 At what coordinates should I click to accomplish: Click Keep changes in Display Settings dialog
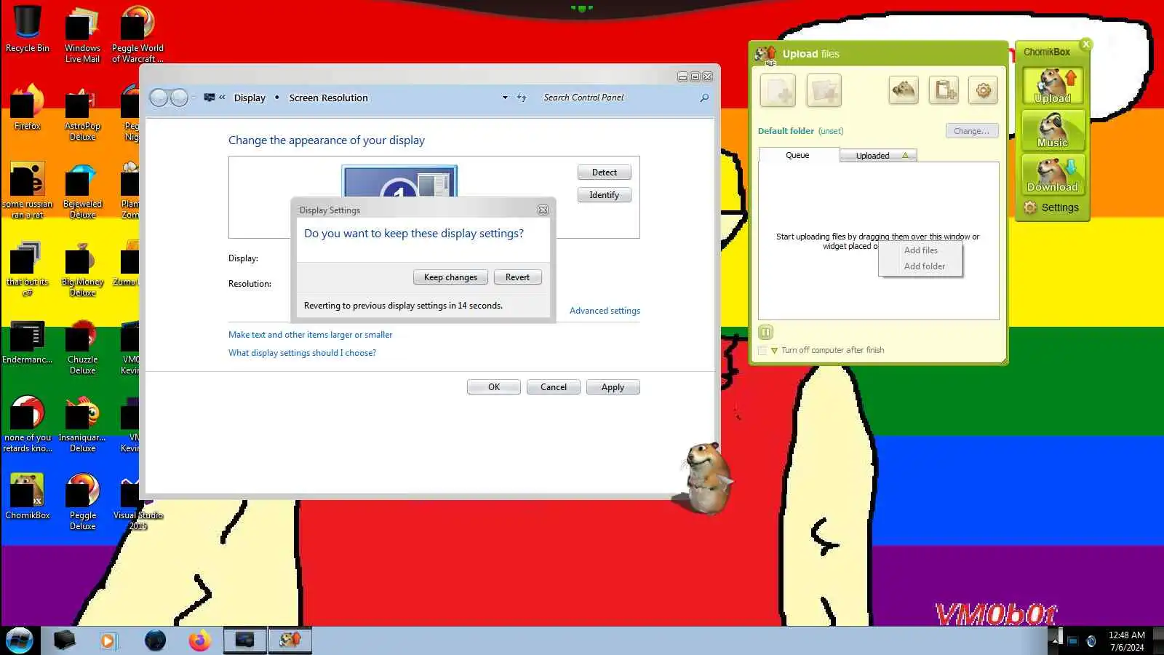click(450, 277)
